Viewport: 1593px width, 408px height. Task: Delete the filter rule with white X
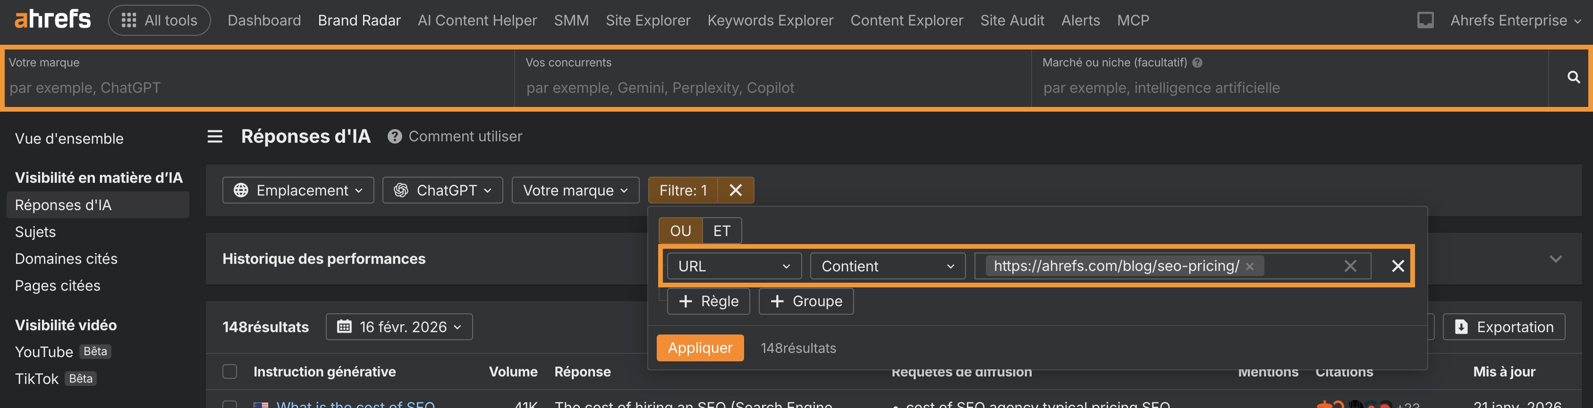click(1398, 266)
